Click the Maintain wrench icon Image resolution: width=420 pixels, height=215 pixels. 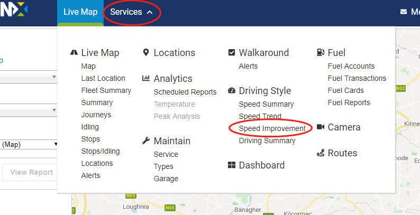point(146,141)
